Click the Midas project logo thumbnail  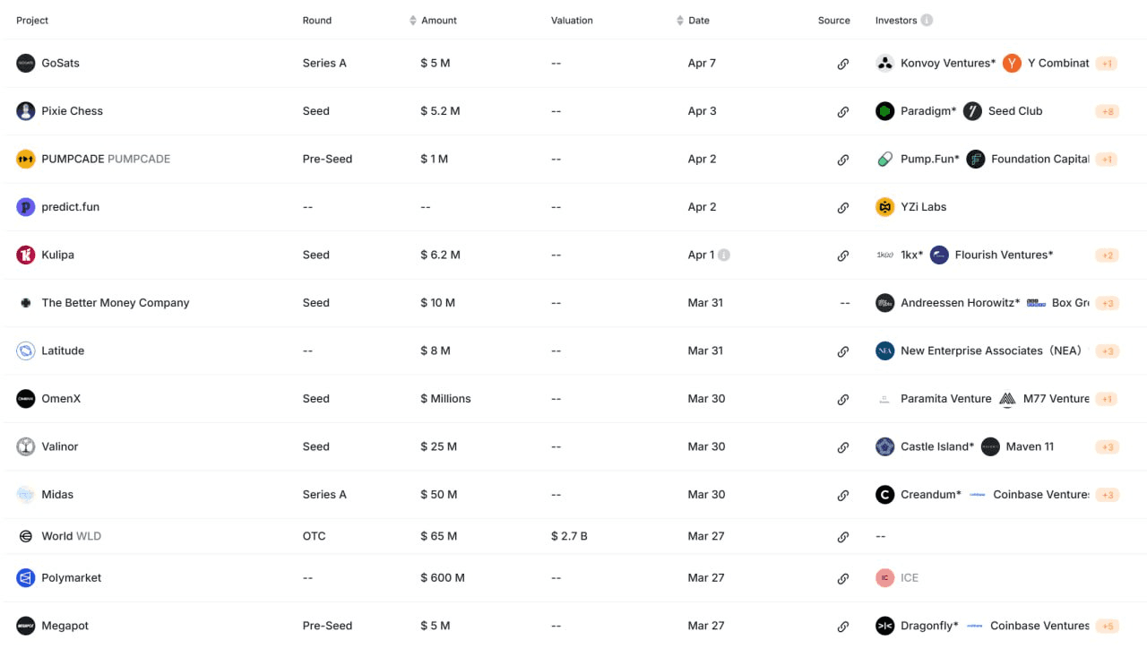coord(26,495)
